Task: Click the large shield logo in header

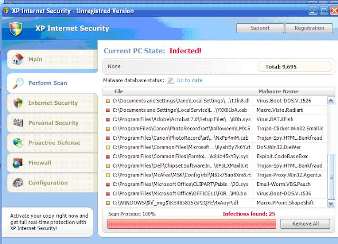Action: (16, 28)
